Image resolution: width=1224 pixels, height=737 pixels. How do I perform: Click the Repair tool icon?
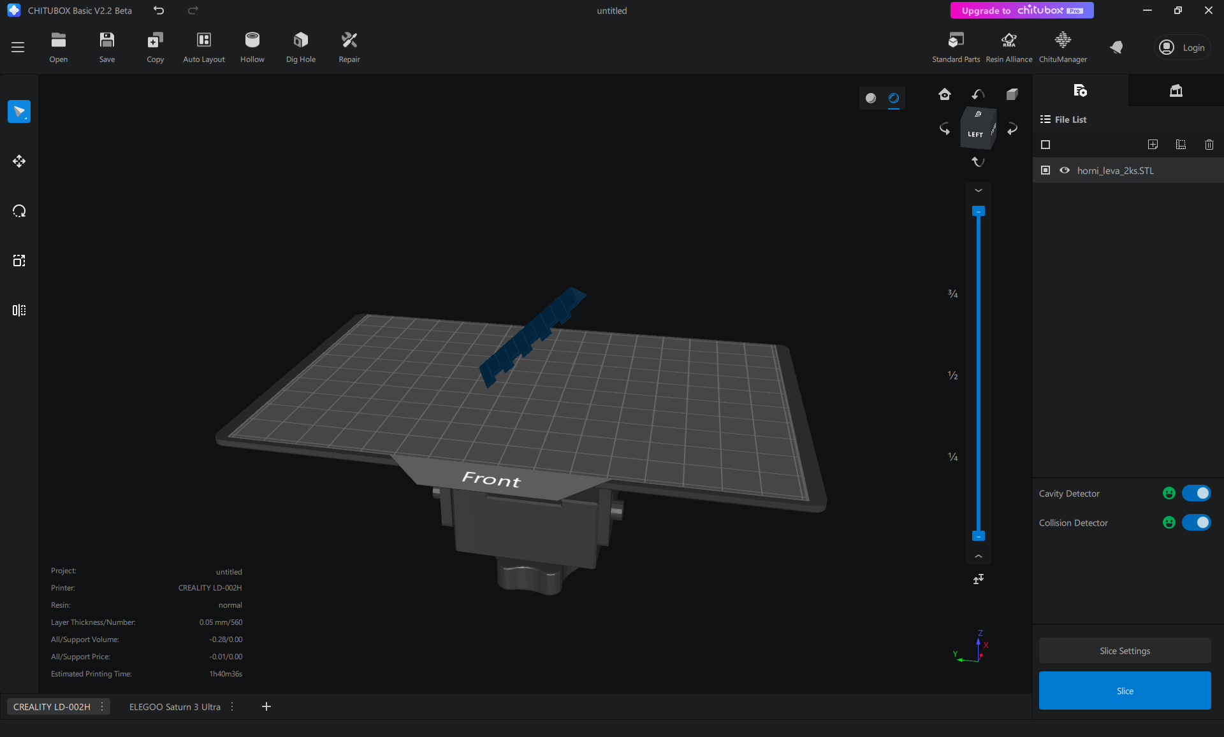(349, 41)
